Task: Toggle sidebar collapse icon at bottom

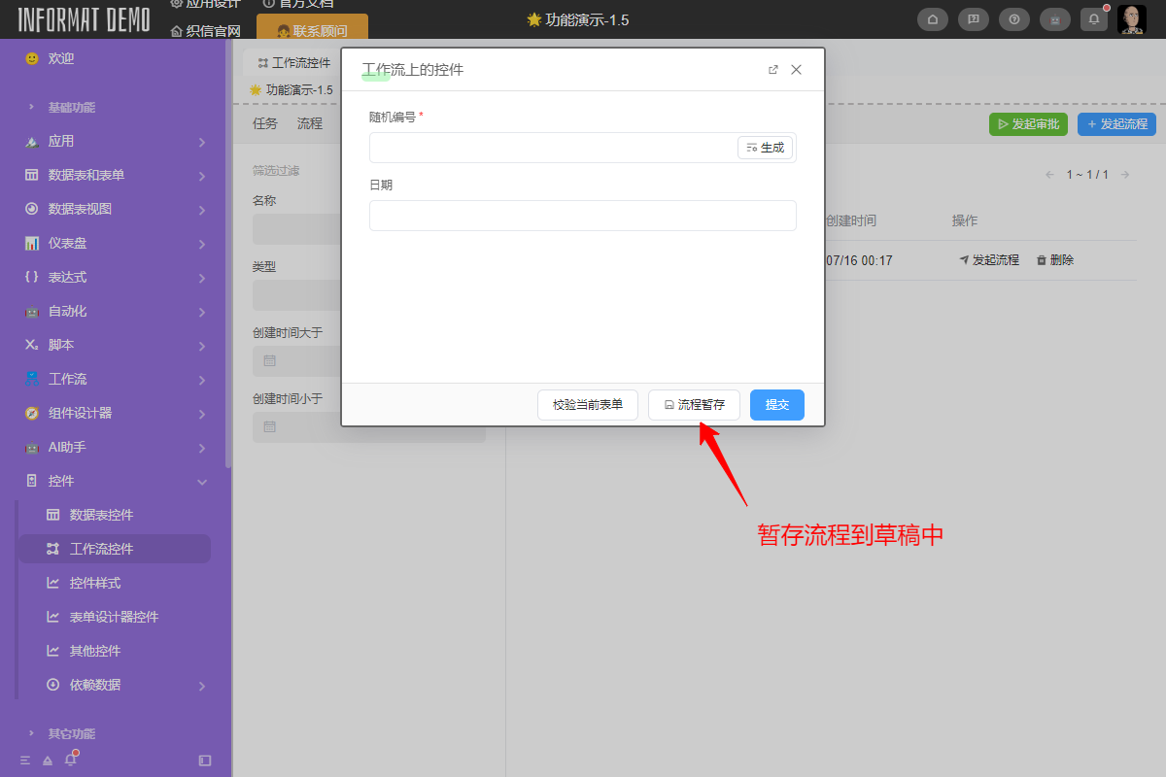Action: point(204,760)
